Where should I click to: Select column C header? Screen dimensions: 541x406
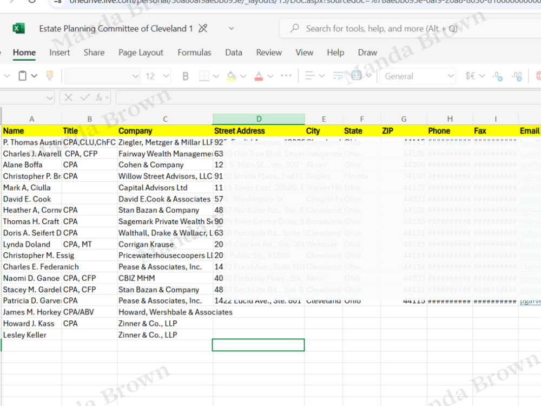(x=165, y=119)
